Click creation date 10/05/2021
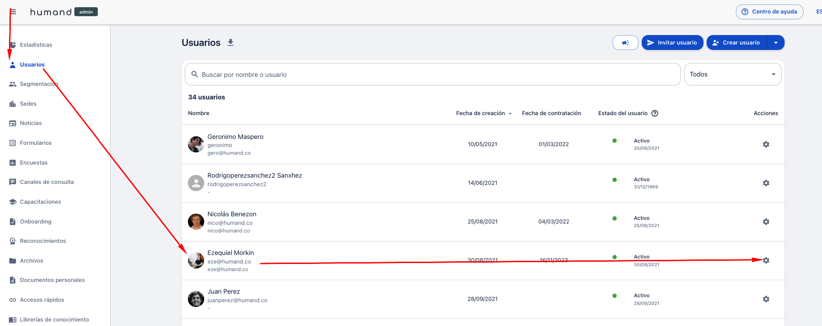The width and height of the screenshot is (822, 326). click(483, 144)
